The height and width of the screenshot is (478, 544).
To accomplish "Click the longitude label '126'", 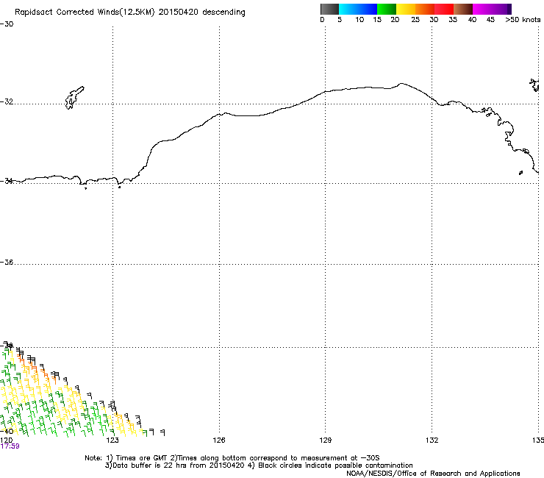I will point(219,440).
